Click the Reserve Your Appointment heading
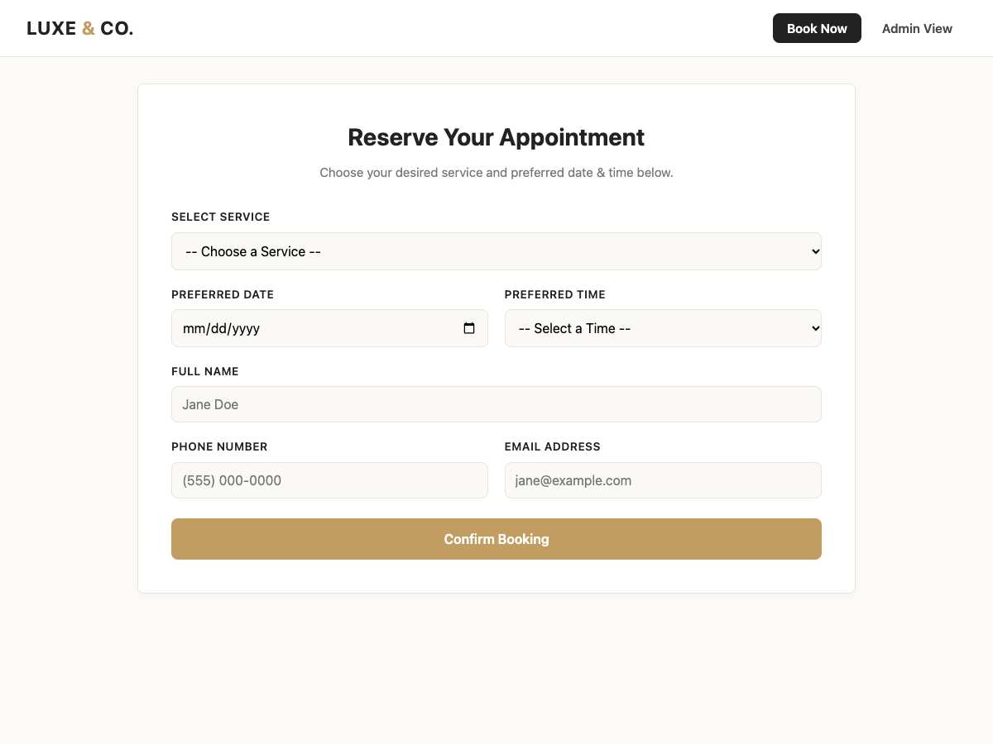 (496, 137)
